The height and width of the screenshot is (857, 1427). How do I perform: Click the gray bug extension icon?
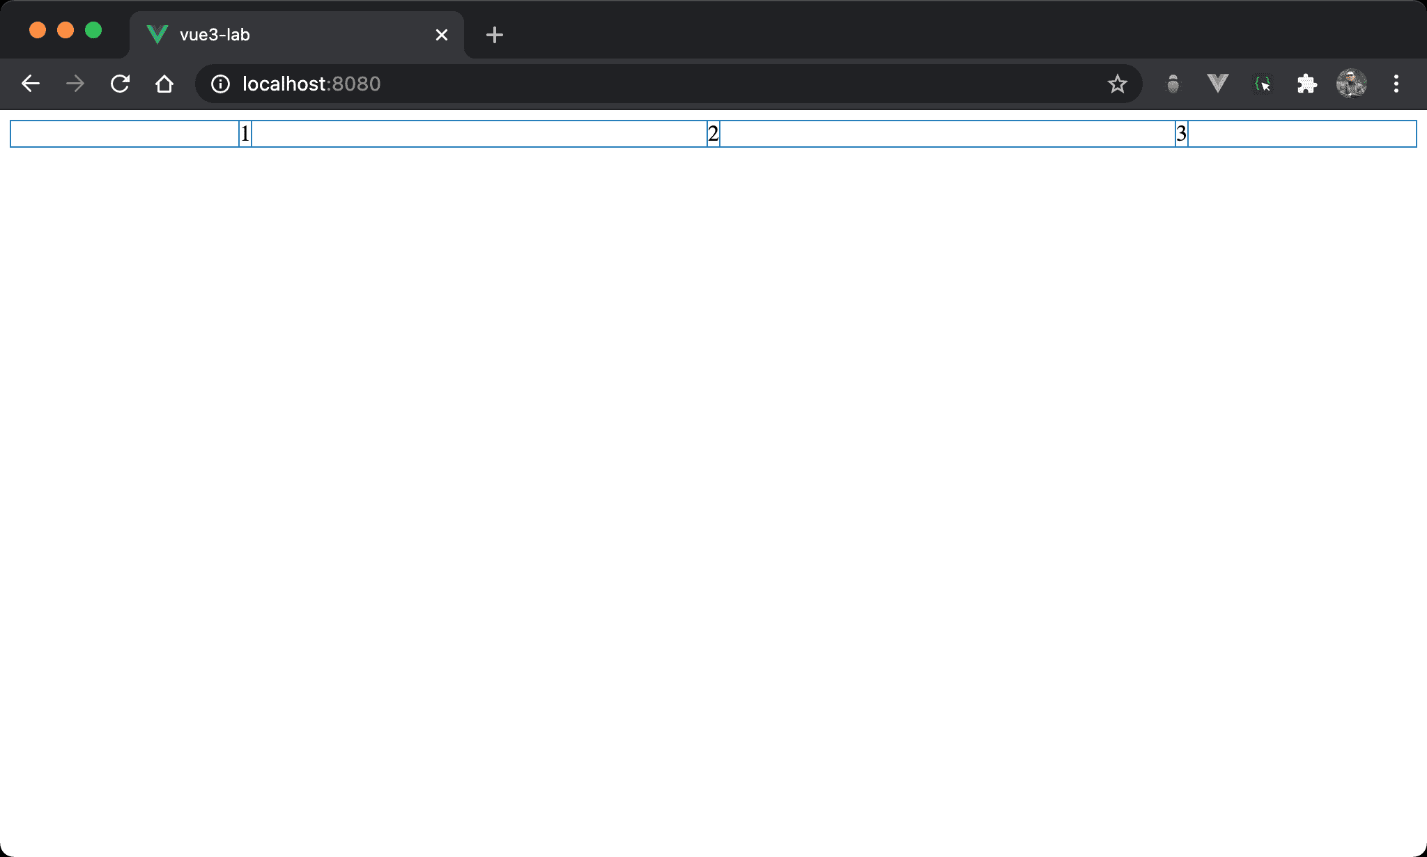pyautogui.click(x=1173, y=84)
